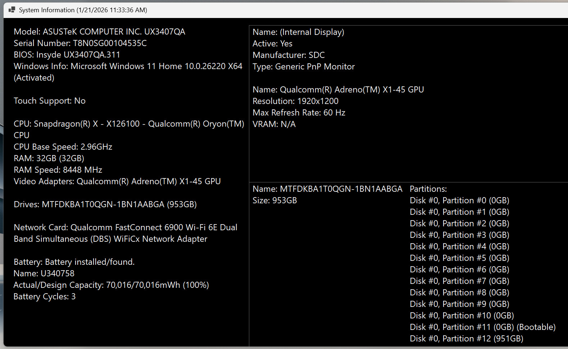Select Disk #0, Partition #7 row
568x349 pixels.
pyautogui.click(x=460, y=281)
